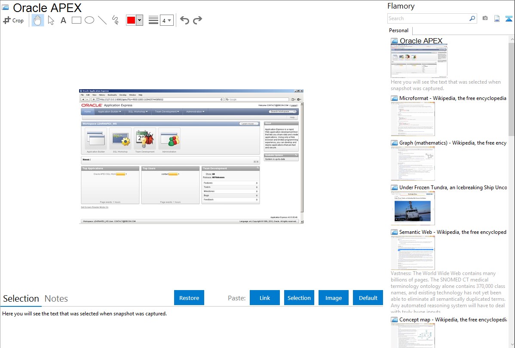515x348 pixels.
Task: Select the text annotation tool
Action: pos(63,20)
